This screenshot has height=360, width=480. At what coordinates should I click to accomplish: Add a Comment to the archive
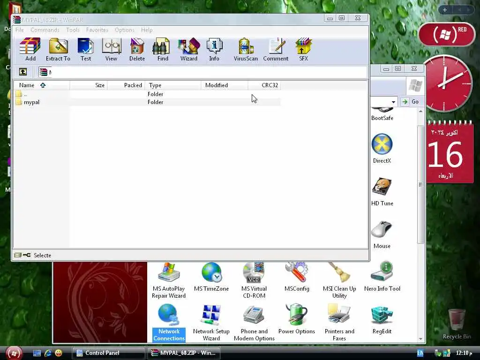click(x=276, y=50)
